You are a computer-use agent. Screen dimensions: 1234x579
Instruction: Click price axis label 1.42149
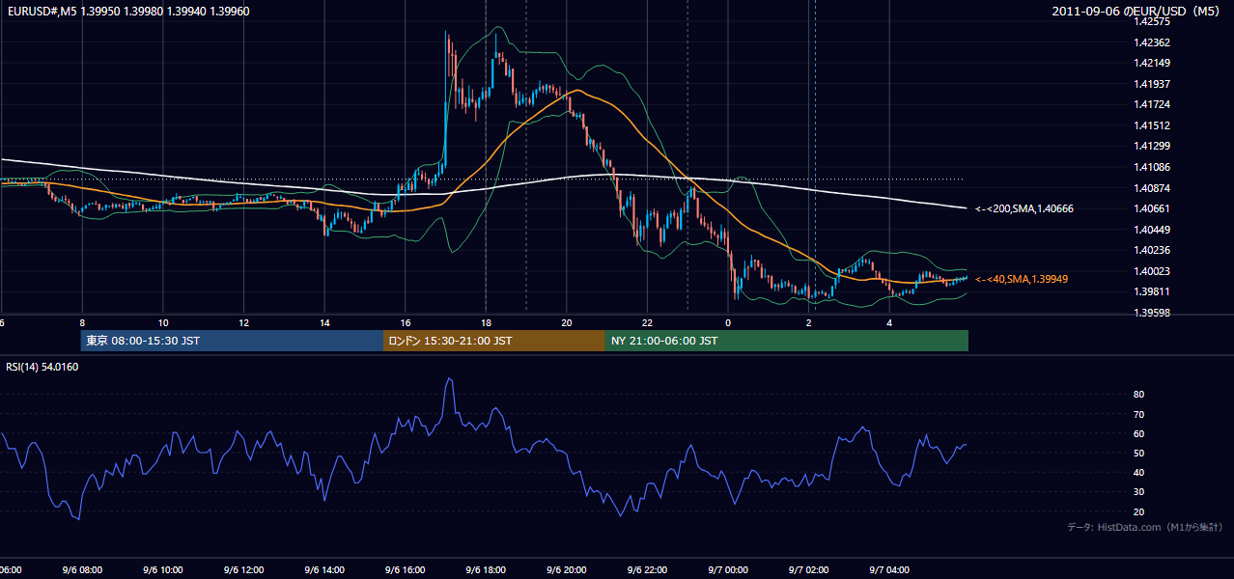pos(1151,63)
